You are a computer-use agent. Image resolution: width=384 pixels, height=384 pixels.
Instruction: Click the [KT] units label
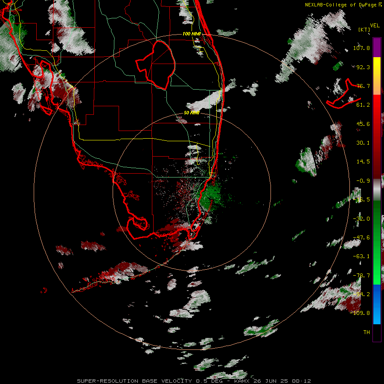[364, 29]
